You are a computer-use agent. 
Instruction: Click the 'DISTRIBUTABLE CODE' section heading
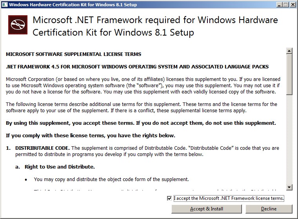tap(43, 148)
